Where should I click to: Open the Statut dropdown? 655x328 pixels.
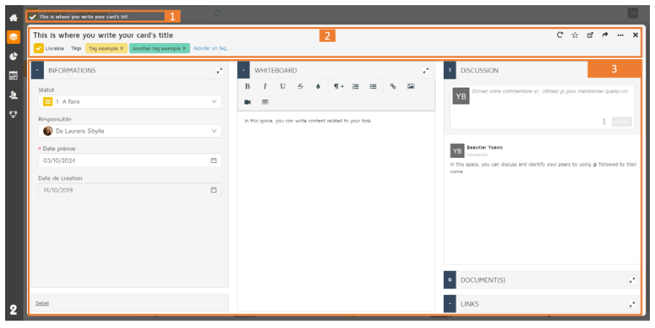129,102
